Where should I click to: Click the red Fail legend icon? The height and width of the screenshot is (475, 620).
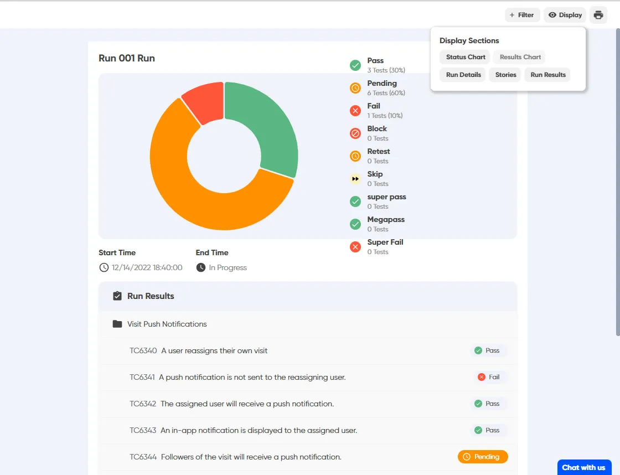tap(355, 111)
